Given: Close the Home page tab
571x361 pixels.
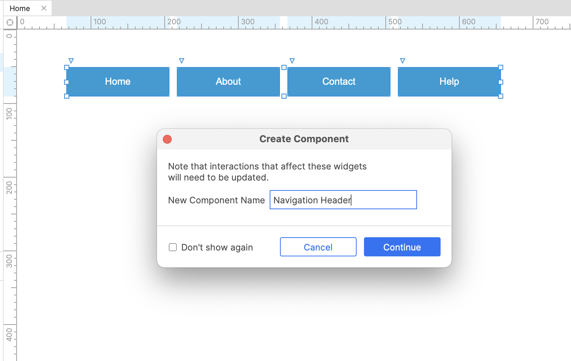Looking at the screenshot, I should point(44,8).
